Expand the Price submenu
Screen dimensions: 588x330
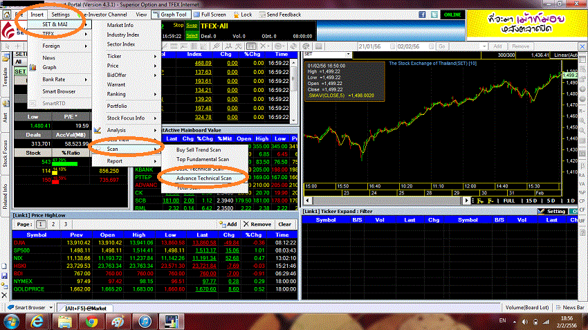point(127,66)
